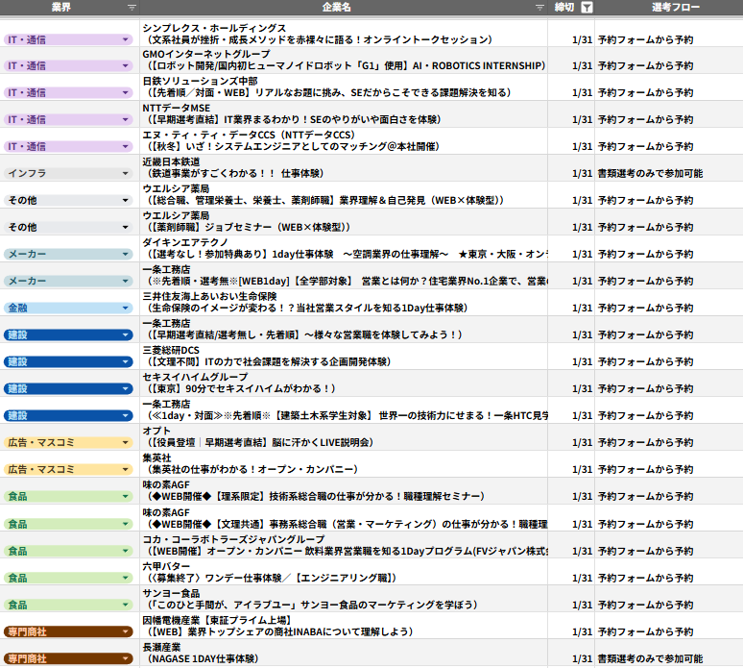Select the セキスイハイムグループ company cell
743x668 pixels.
[x=344, y=383]
